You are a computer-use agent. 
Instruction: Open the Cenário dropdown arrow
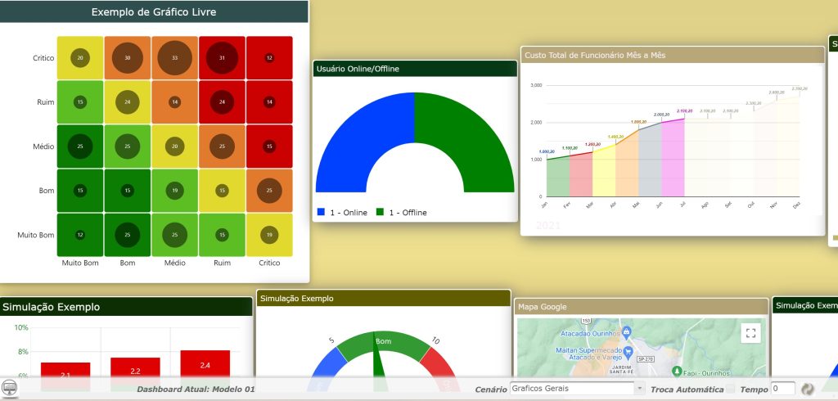click(x=640, y=389)
